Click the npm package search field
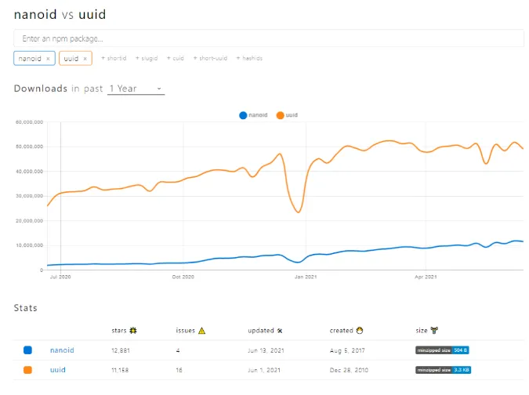The height and width of the screenshot is (395, 529). tap(269, 38)
